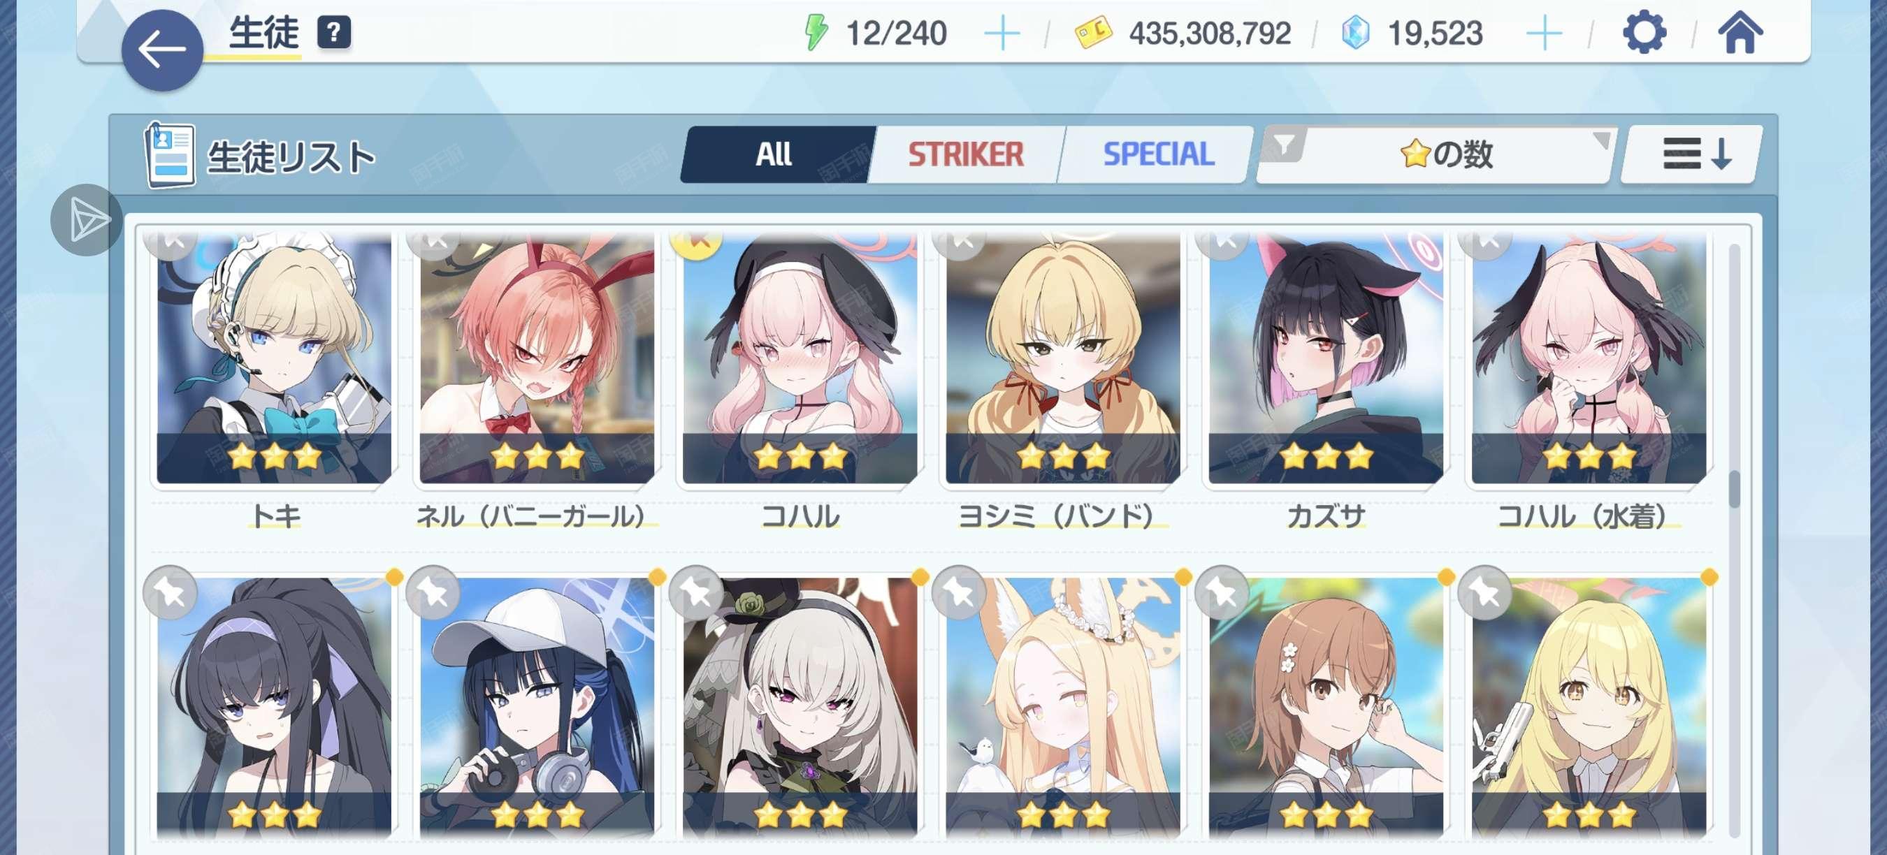Toggle pin on white cap student card

coord(433,592)
